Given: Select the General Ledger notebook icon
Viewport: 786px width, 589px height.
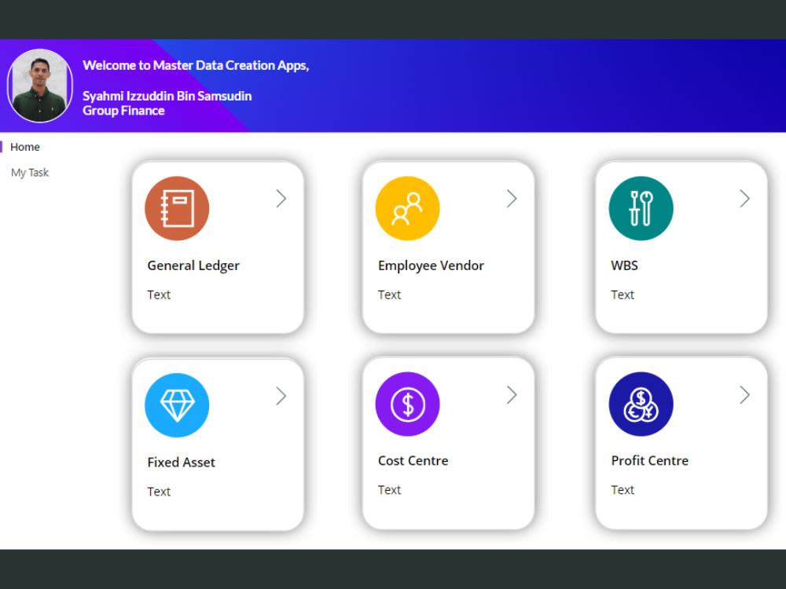Looking at the screenshot, I should pos(177,207).
